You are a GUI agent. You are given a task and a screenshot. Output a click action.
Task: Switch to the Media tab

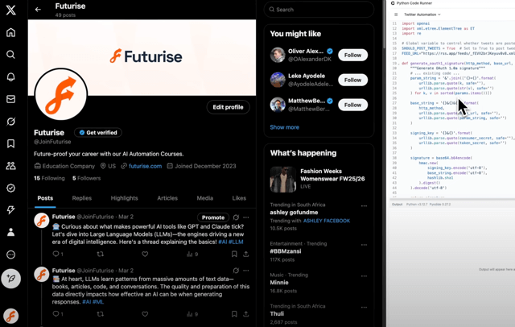(205, 198)
